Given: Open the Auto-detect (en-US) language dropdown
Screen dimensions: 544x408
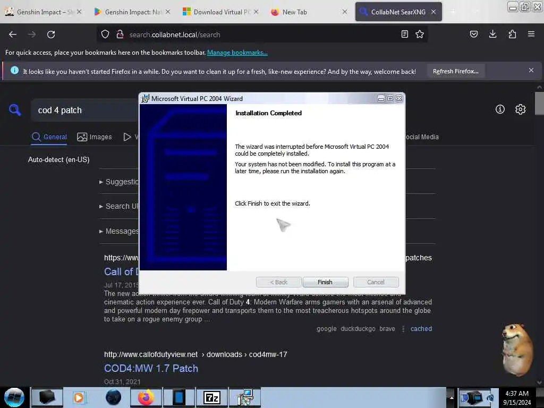Looking at the screenshot, I should coord(58,159).
